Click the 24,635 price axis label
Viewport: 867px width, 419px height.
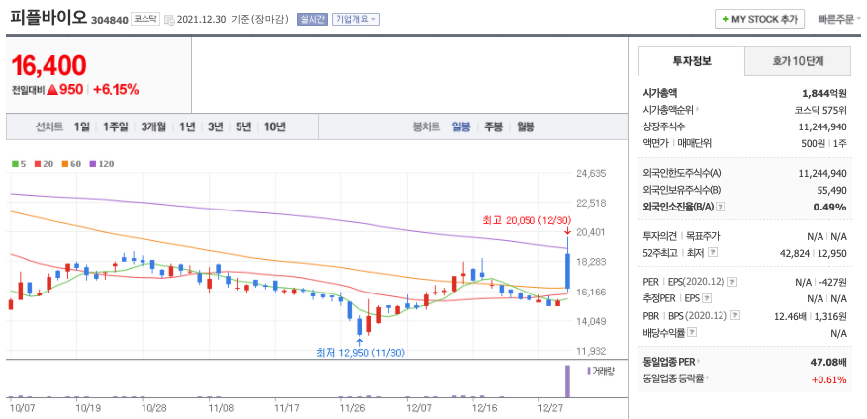coord(591,173)
